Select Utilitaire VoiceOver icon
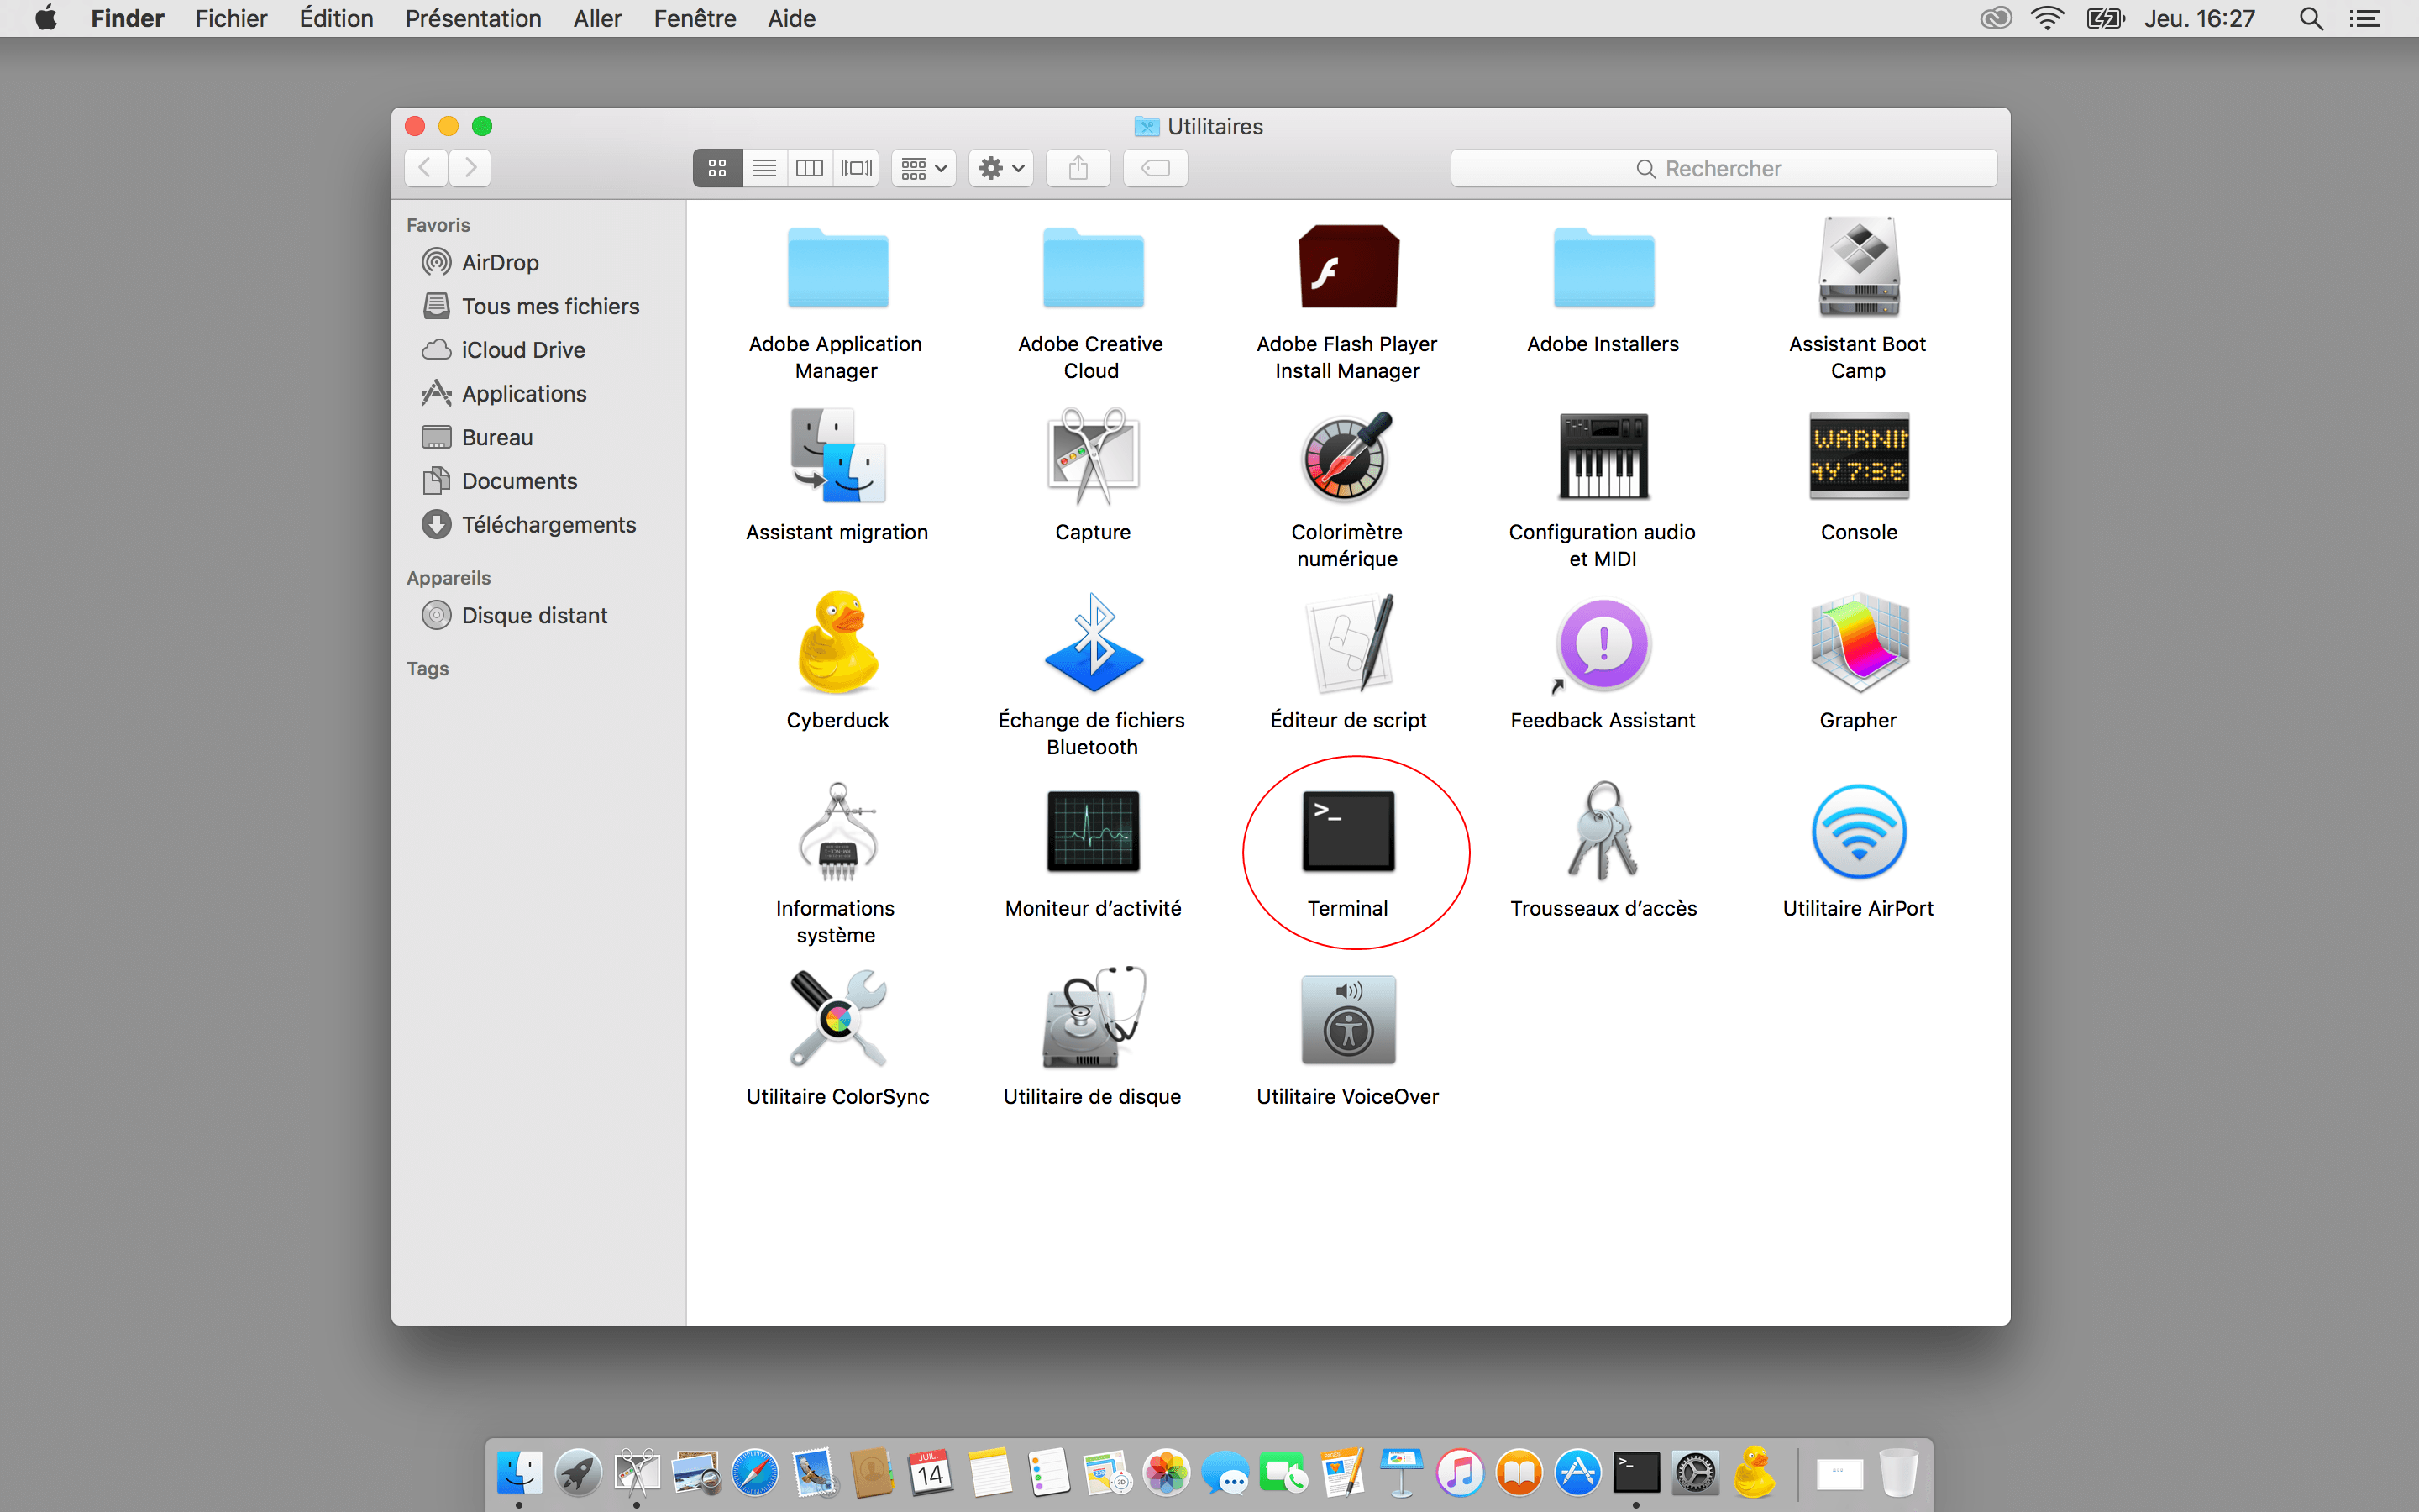This screenshot has height=1512, width=2419. click(x=1347, y=1019)
